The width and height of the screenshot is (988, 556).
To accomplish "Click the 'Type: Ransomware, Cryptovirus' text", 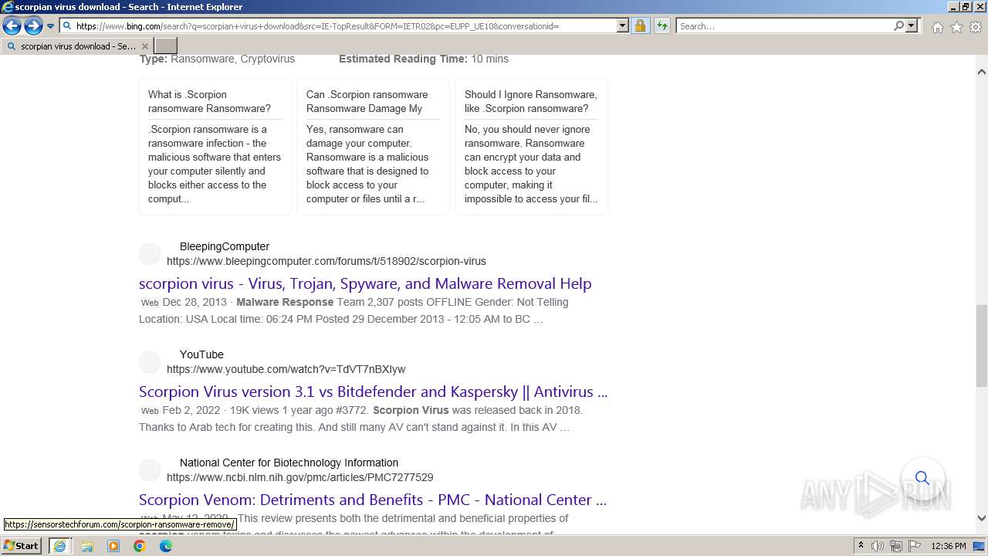I will (217, 59).
